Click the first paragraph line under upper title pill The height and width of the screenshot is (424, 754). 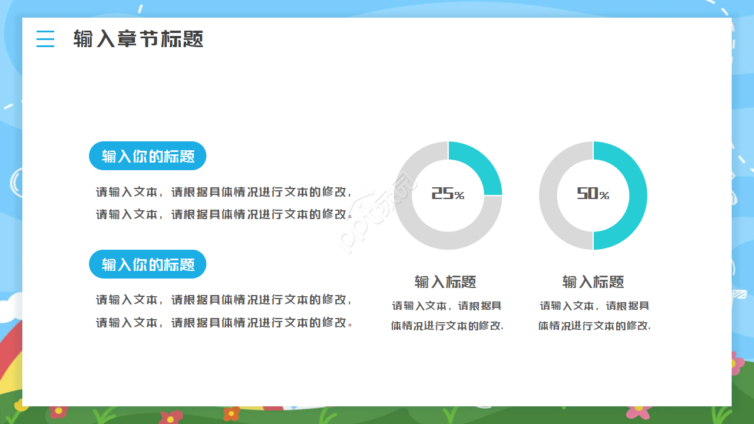[224, 192]
